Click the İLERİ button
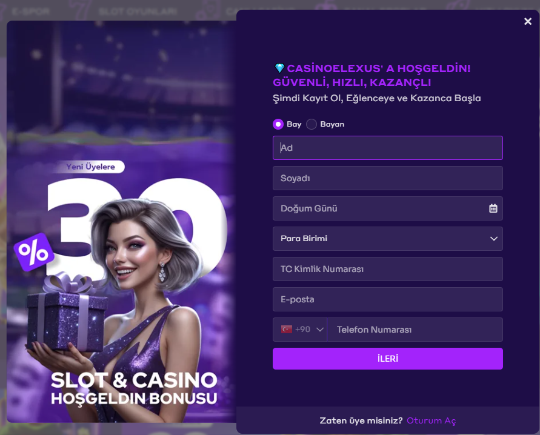Viewport: 540px width, 435px height. pos(387,359)
